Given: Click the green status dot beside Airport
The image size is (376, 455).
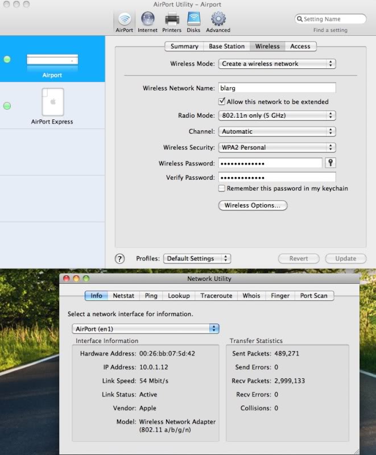Looking at the screenshot, I should (x=7, y=59).
